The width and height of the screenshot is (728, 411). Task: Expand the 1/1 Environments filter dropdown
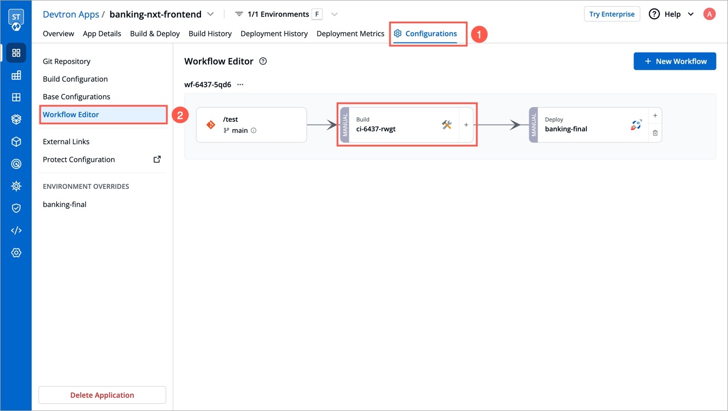pos(334,14)
